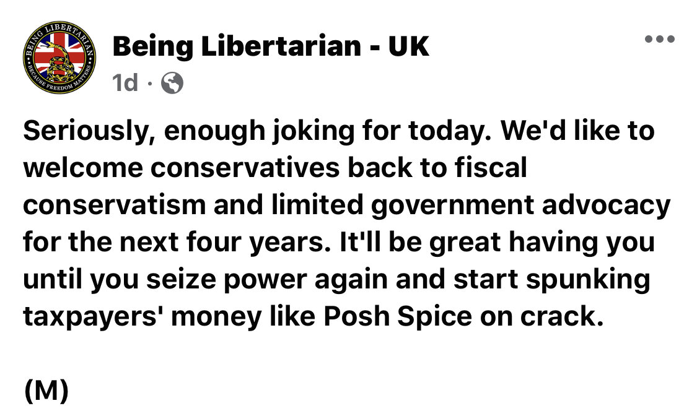Click the 1d post timestamp
This screenshot has width=697, height=411.
click(125, 83)
